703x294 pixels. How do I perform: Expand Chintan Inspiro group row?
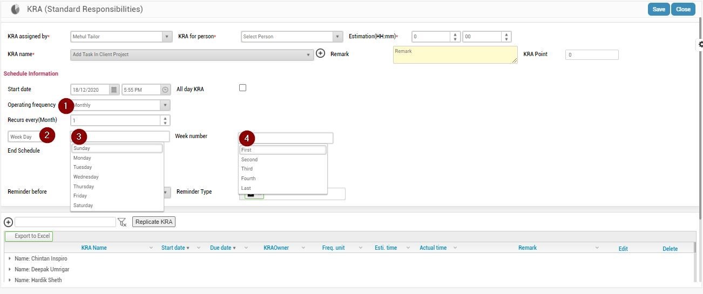coord(10,259)
